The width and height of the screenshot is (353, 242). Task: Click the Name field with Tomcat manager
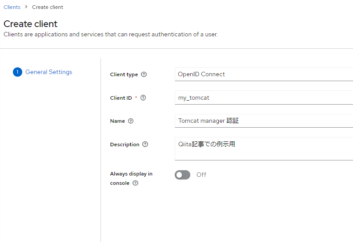pos(264,121)
